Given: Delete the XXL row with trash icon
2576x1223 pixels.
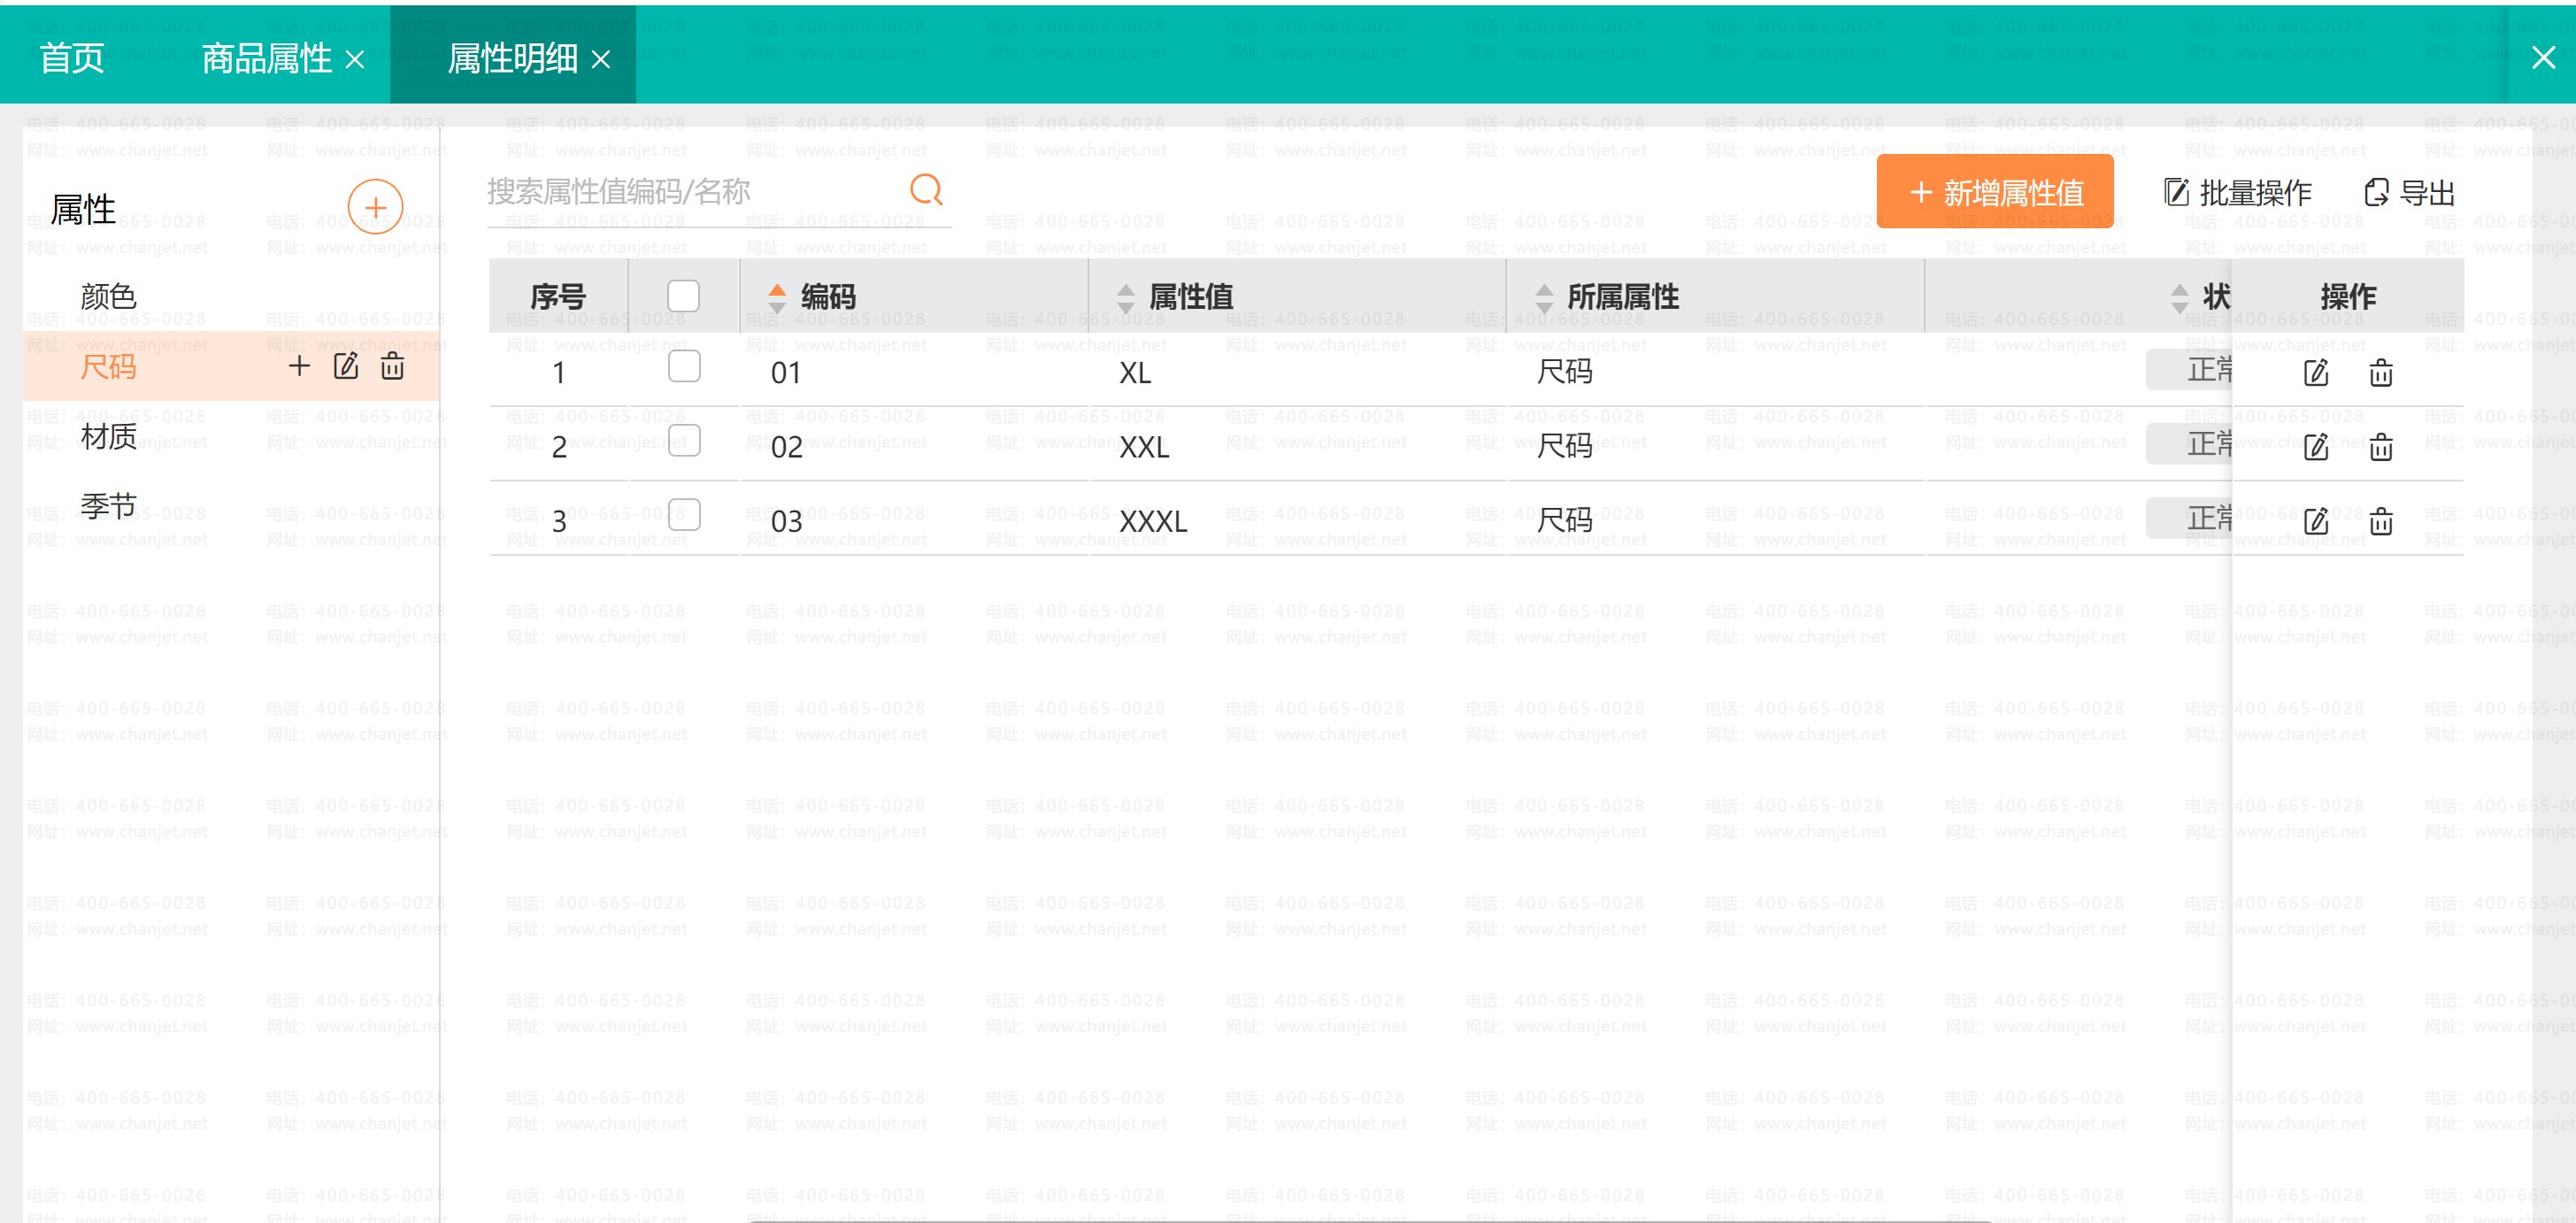Looking at the screenshot, I should 2381,447.
